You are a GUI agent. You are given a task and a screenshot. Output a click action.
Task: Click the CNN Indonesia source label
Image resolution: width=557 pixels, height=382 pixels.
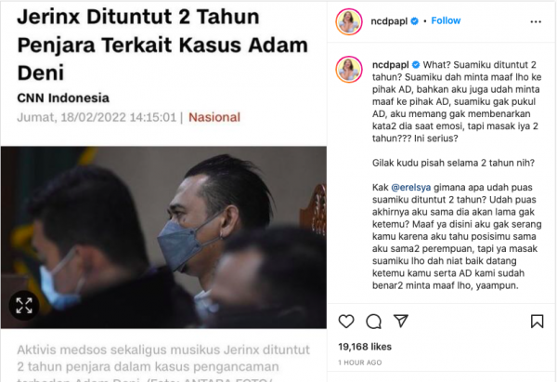tap(63, 98)
